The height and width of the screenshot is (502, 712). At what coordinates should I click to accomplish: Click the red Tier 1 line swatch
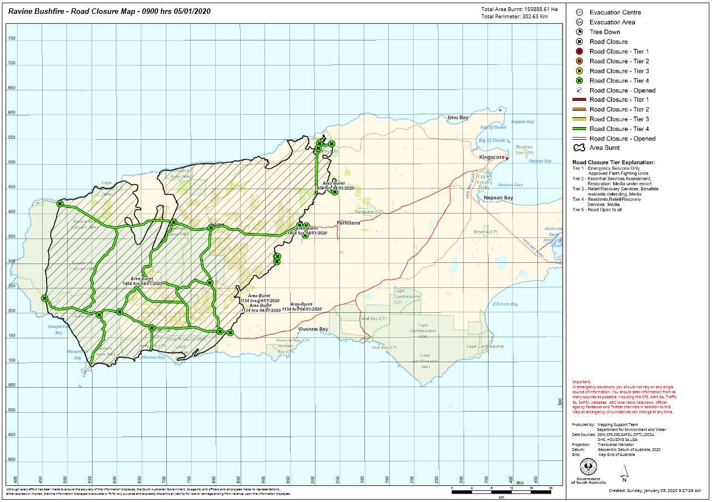579,100
